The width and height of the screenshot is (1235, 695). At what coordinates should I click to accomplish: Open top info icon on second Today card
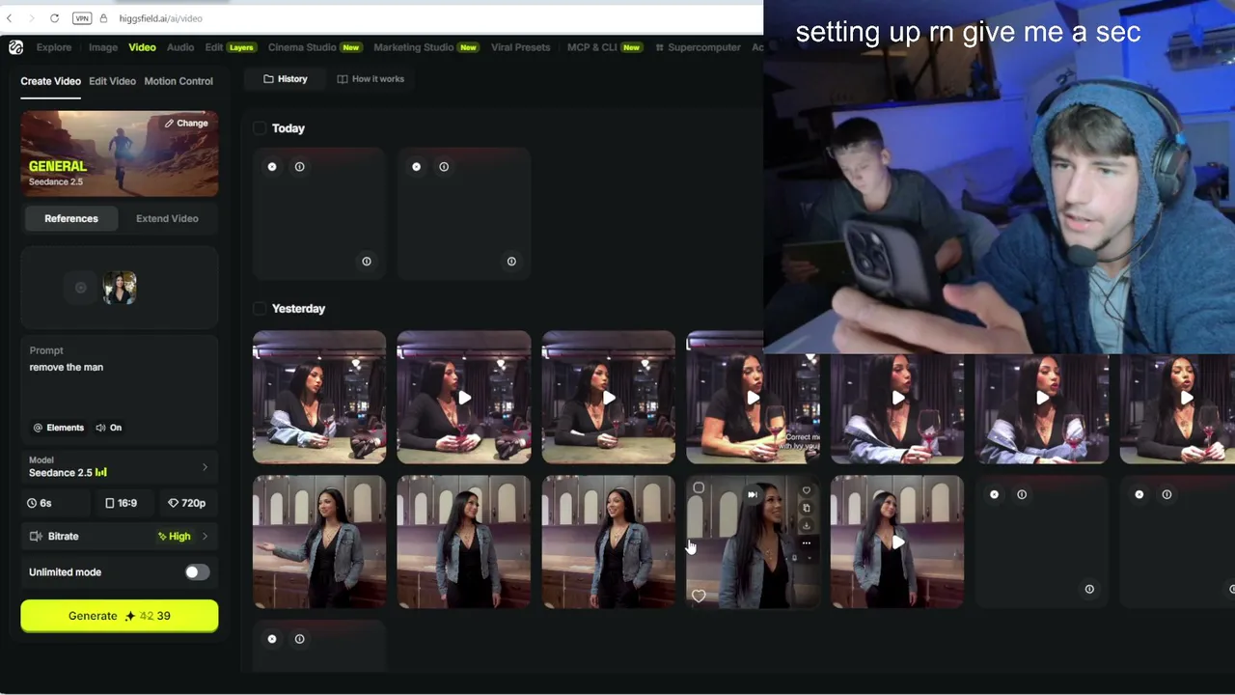tap(444, 167)
